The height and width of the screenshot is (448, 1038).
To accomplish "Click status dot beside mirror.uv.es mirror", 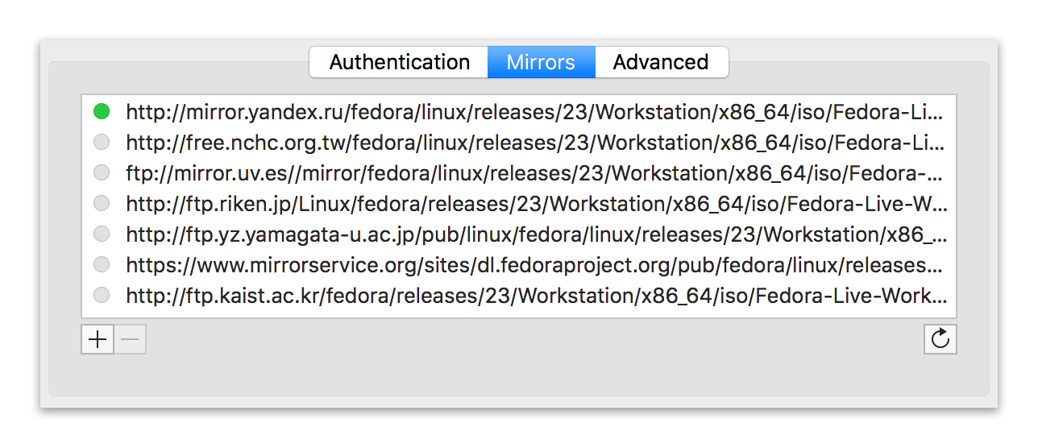I will click(102, 173).
